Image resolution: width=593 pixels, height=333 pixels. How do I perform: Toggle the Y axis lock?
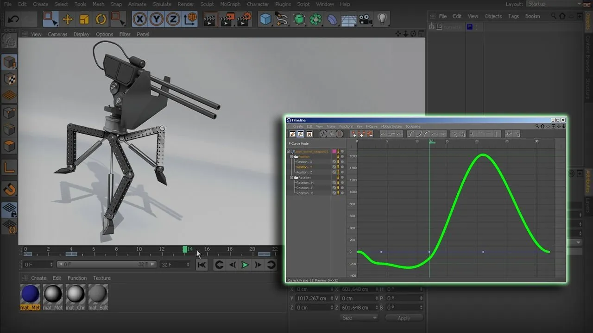157,19
